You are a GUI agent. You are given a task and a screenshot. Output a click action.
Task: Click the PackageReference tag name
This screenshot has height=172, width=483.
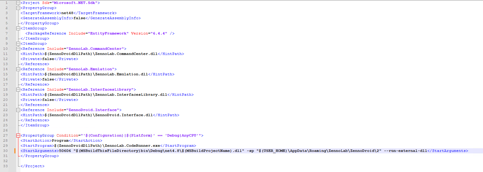47,33
